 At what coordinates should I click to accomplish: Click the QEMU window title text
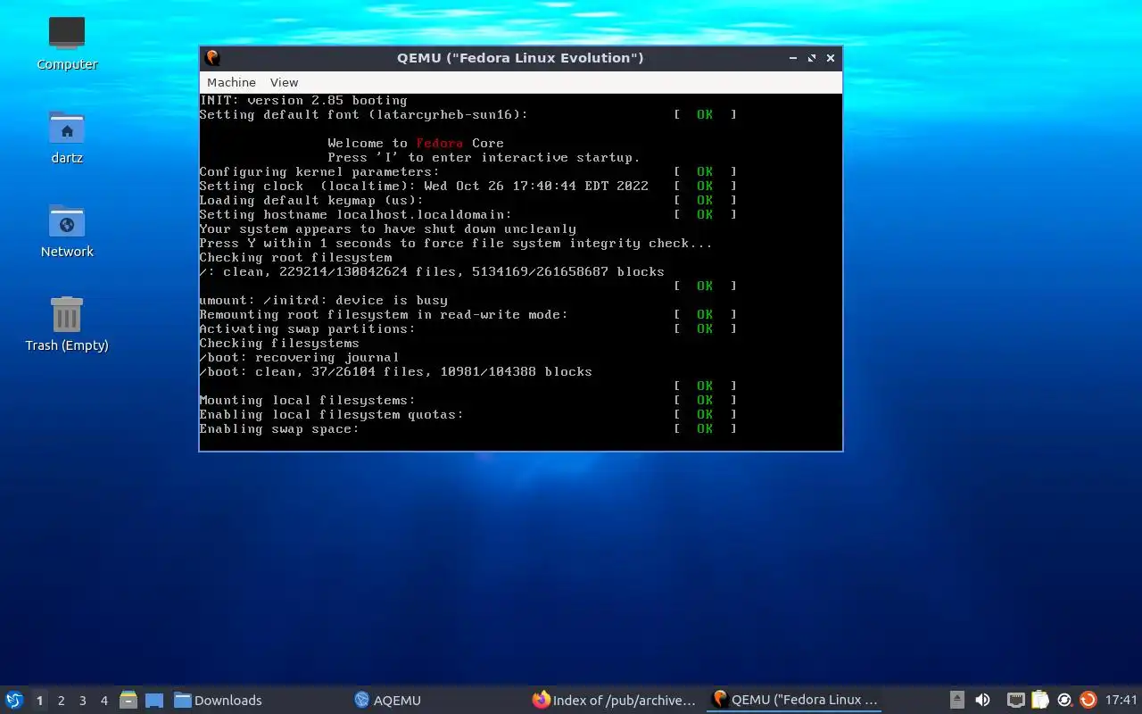coord(520,58)
